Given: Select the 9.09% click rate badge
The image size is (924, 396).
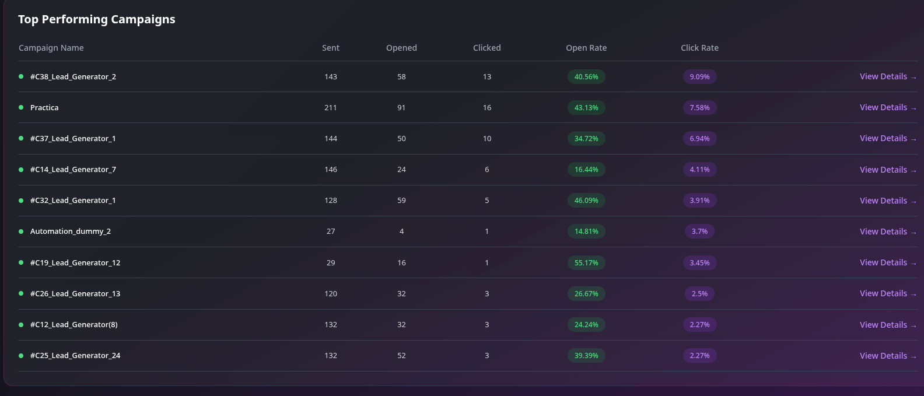Looking at the screenshot, I should [x=699, y=77].
